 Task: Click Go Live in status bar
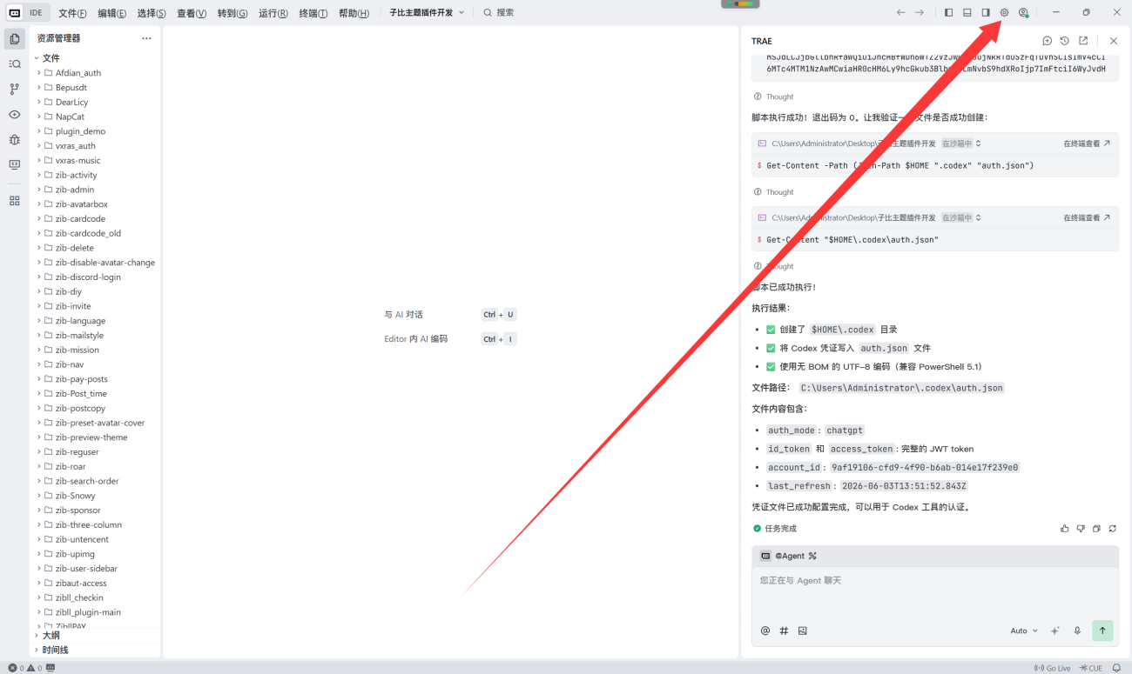(1052, 668)
